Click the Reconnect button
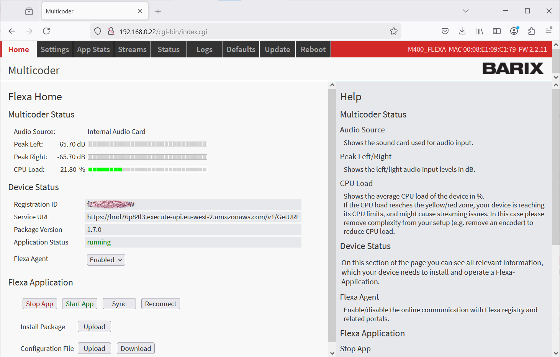The height and width of the screenshot is (357, 560). [160, 304]
